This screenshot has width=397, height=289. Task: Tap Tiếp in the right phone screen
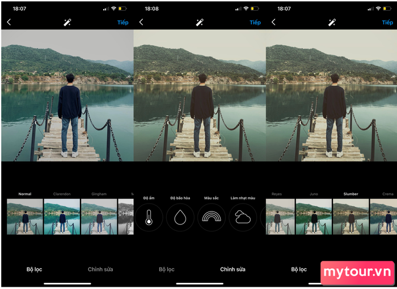(387, 23)
